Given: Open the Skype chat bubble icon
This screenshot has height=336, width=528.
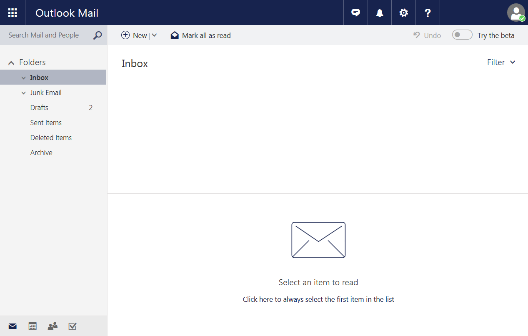Looking at the screenshot, I should point(355,13).
